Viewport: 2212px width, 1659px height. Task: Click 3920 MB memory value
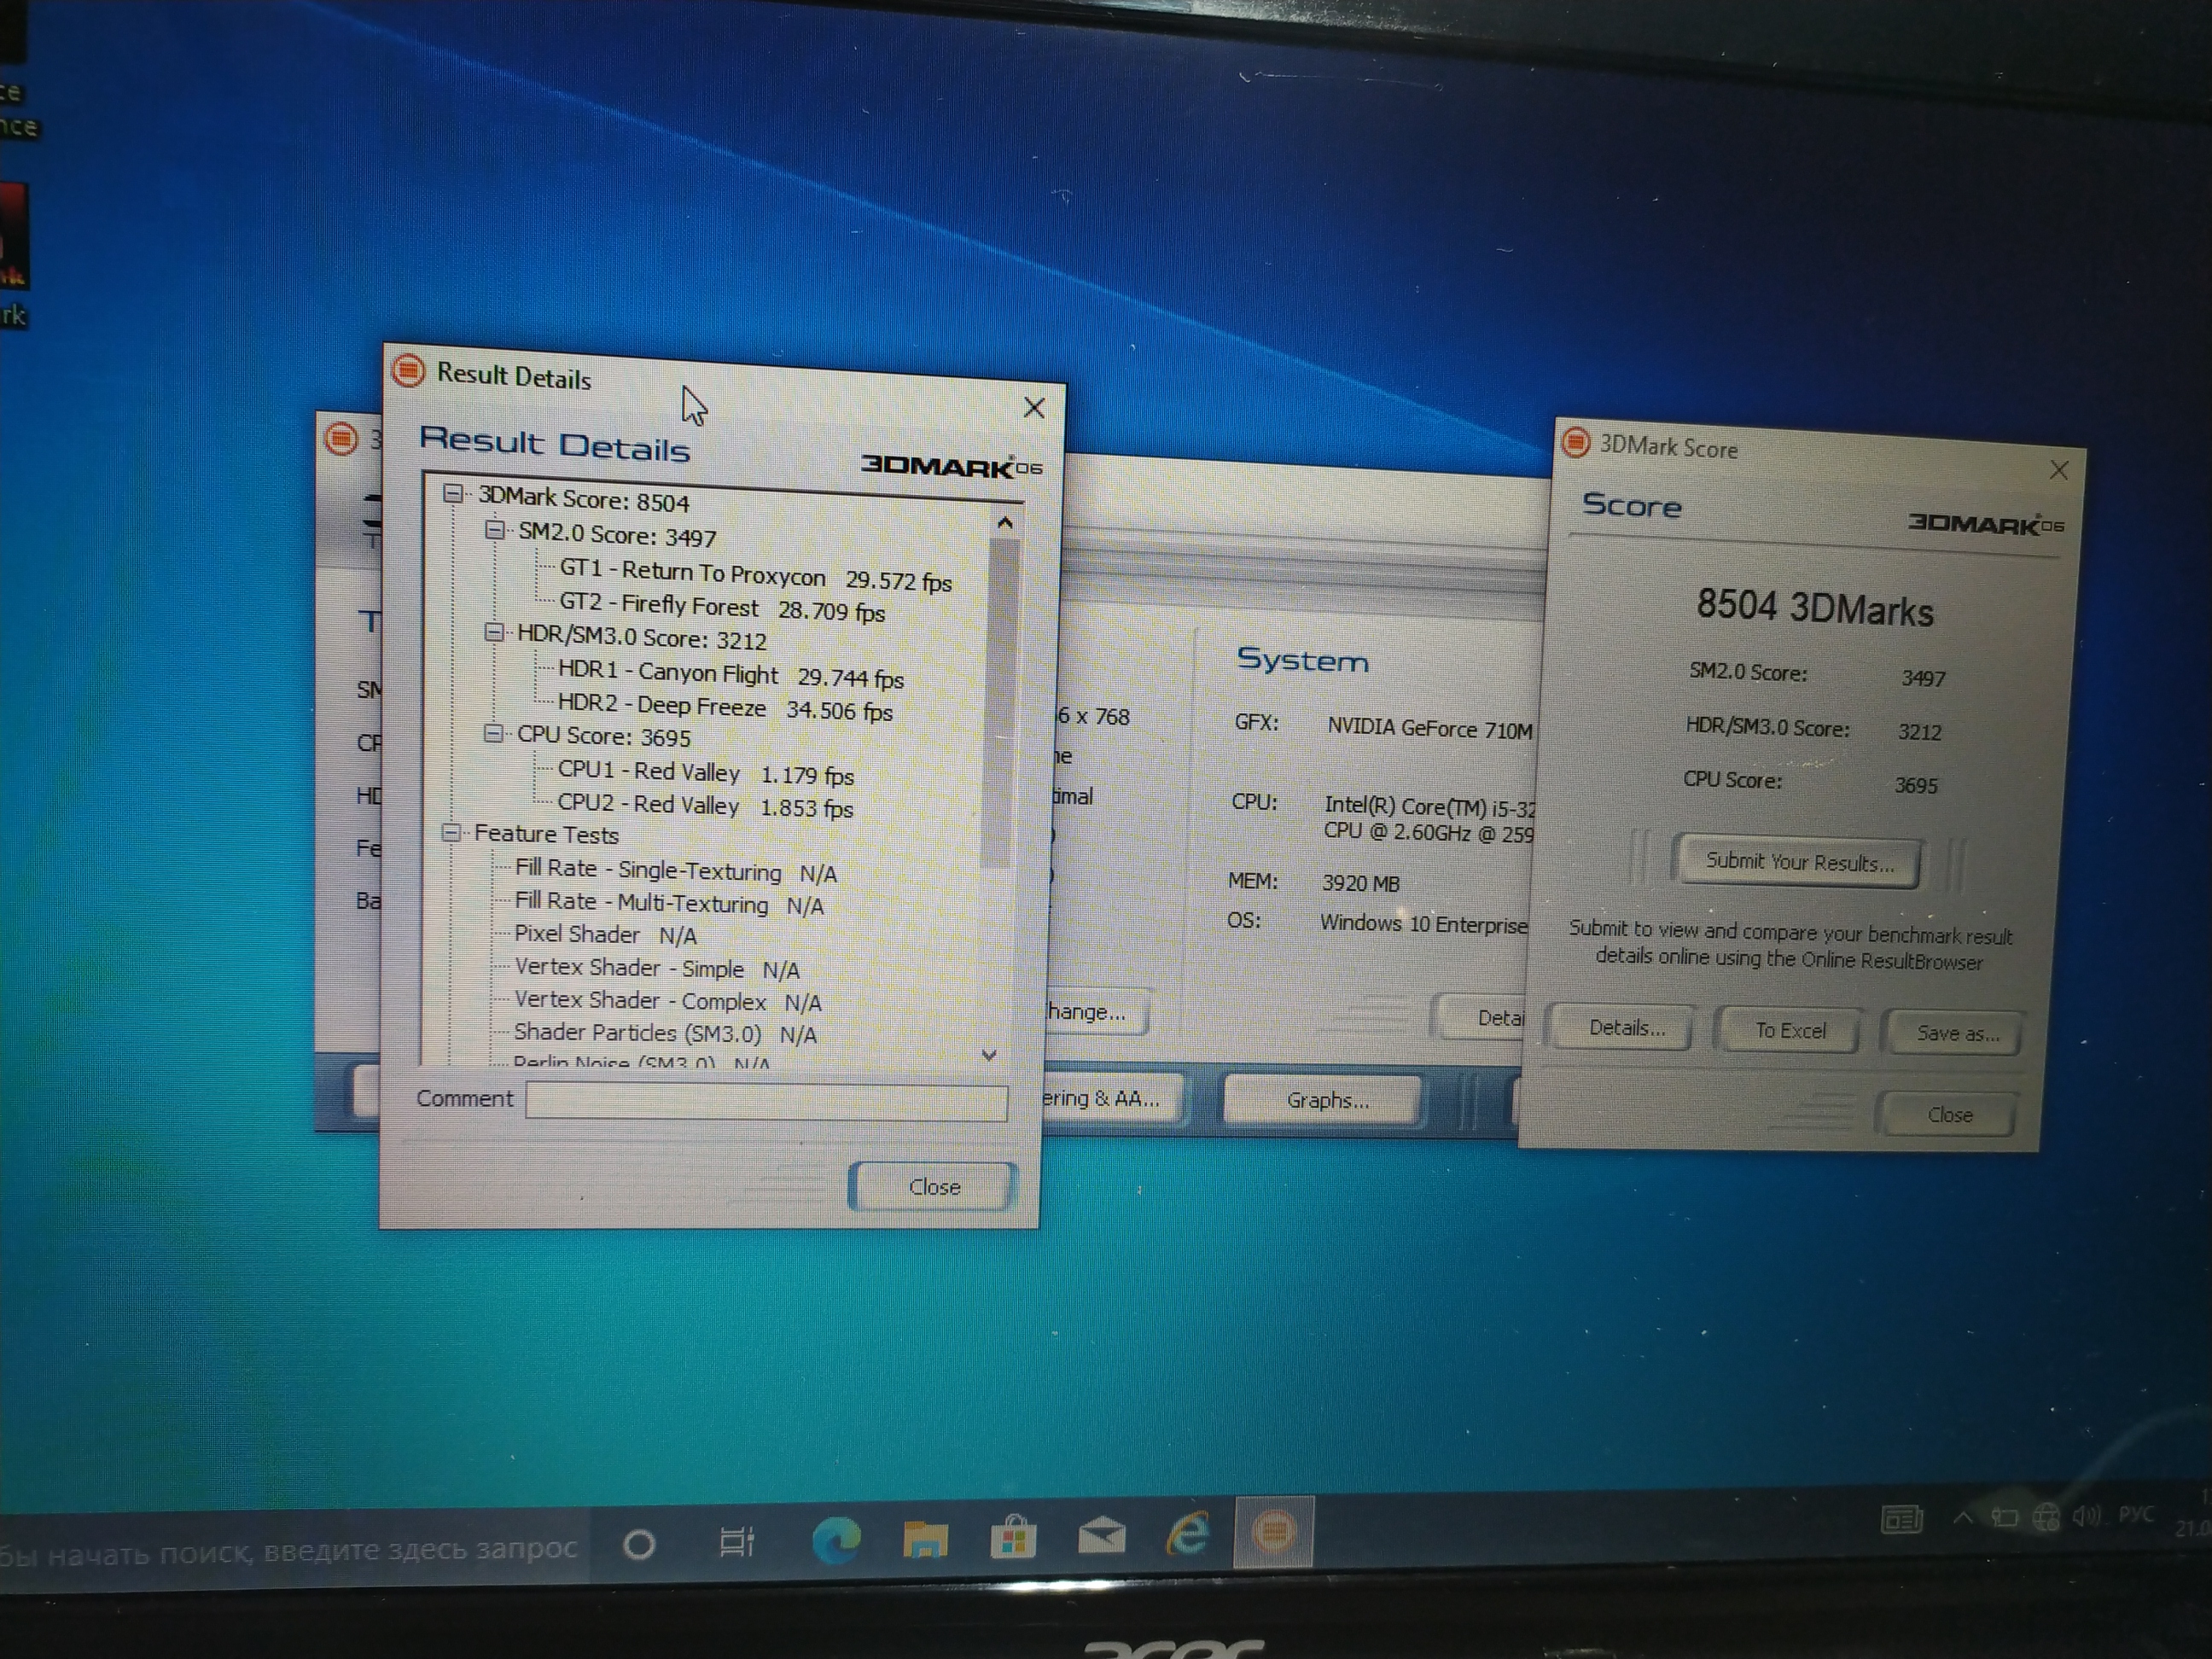1360,883
